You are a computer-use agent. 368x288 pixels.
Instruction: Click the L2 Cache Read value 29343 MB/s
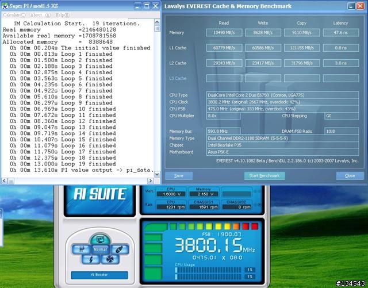[x=224, y=63]
